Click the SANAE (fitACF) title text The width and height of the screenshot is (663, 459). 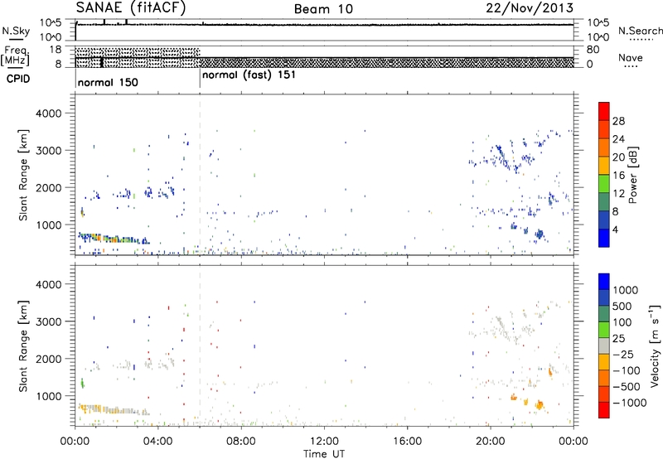pyautogui.click(x=131, y=7)
